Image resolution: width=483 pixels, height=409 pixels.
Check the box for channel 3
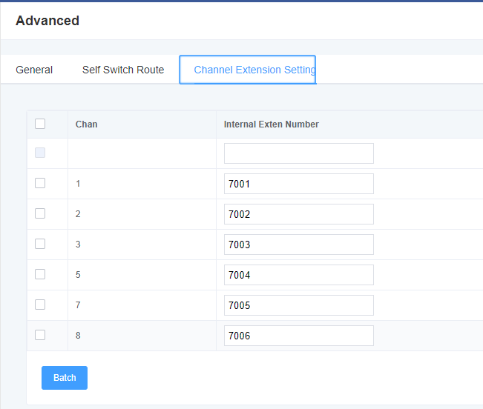click(40, 245)
